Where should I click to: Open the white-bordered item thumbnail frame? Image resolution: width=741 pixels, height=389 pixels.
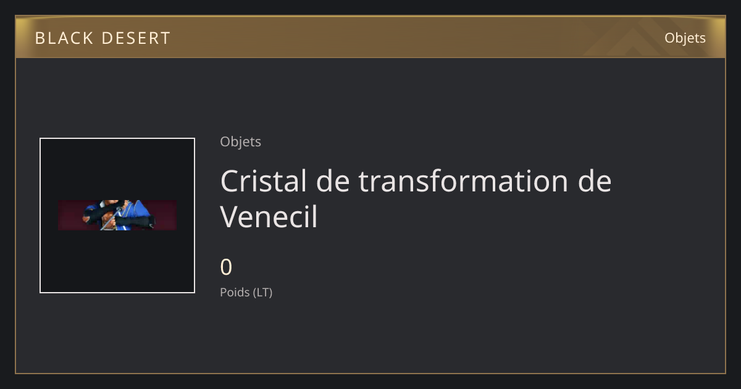tap(117, 215)
